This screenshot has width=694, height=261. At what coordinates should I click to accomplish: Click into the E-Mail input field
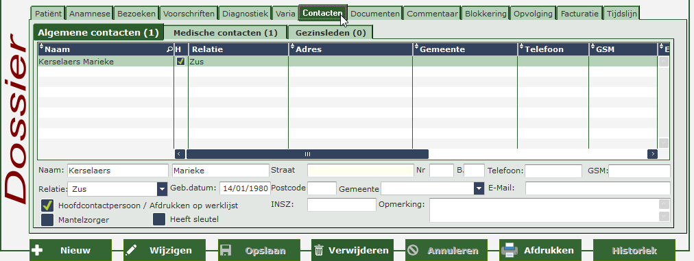click(x=597, y=188)
